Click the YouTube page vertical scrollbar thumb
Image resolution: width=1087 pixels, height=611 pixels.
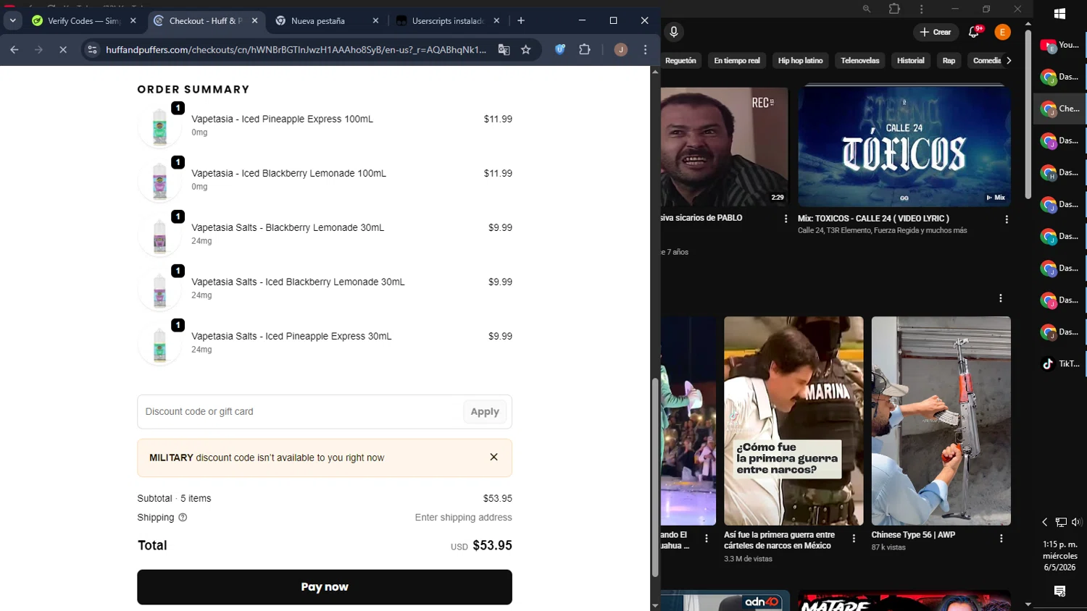1028,114
